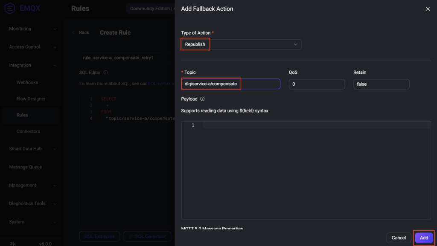Open Webhooks in the sidebar
Screen dimensions: 437x246
click(x=27, y=82)
